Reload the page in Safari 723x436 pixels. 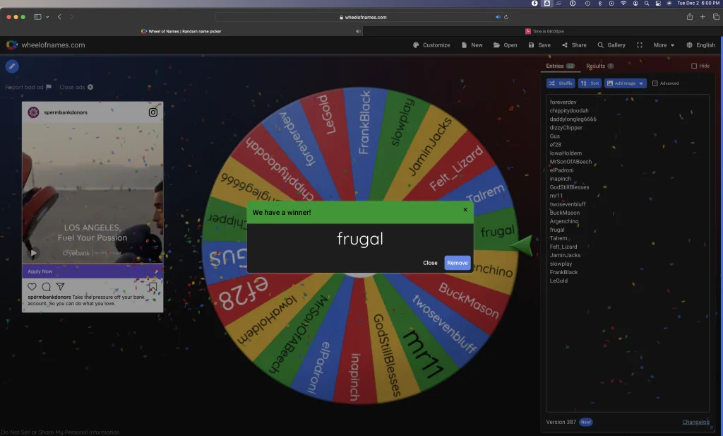(506, 17)
